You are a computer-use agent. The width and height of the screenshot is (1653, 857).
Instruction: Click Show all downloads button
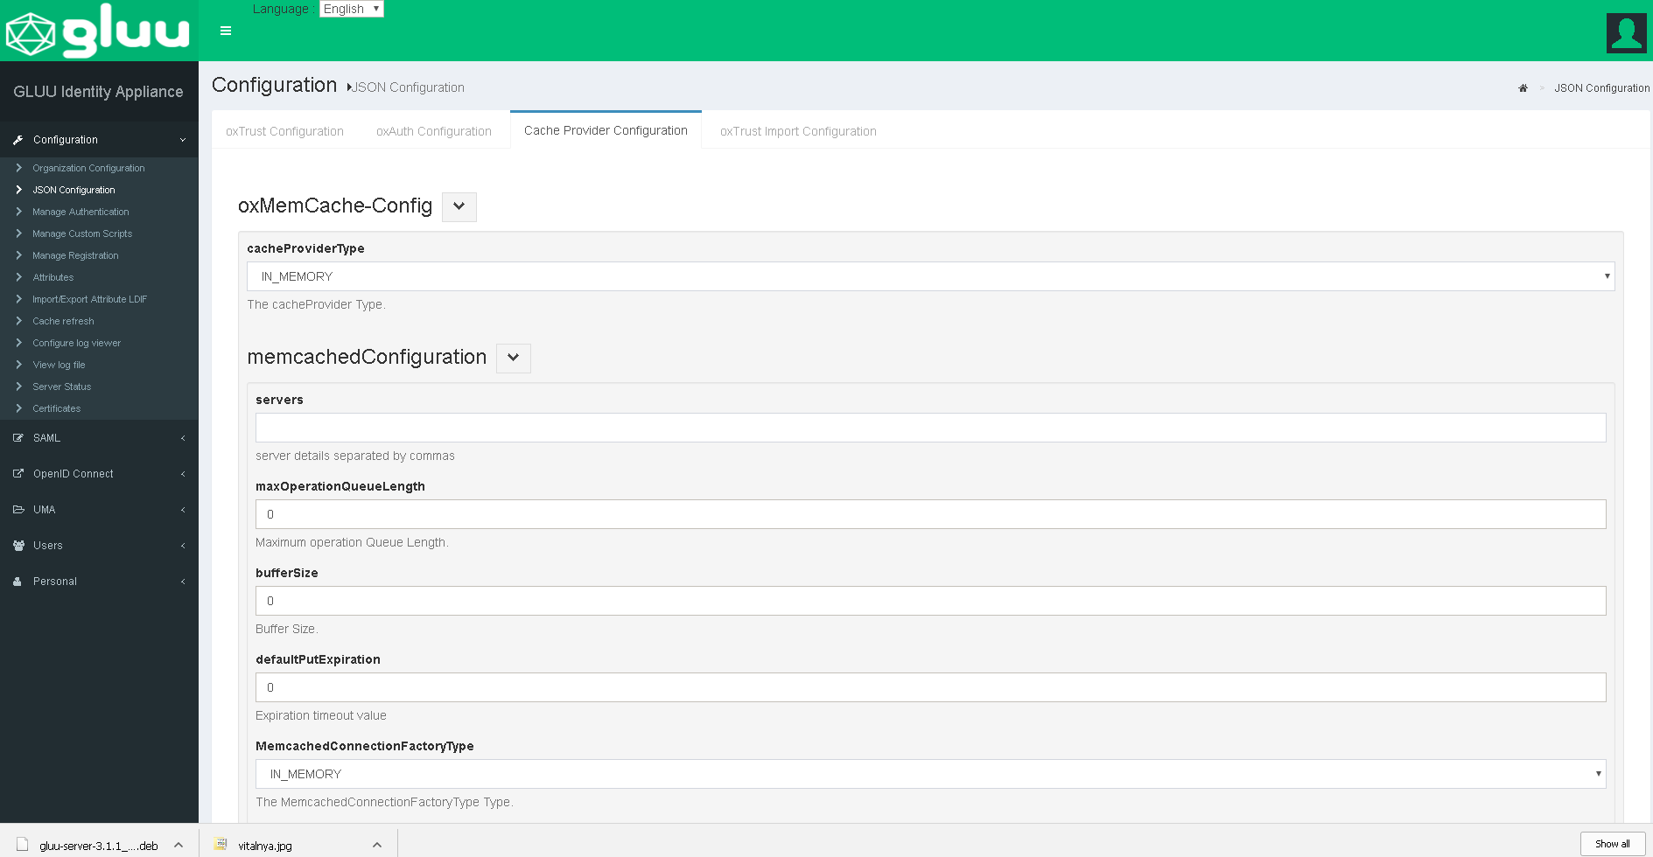tap(1612, 844)
